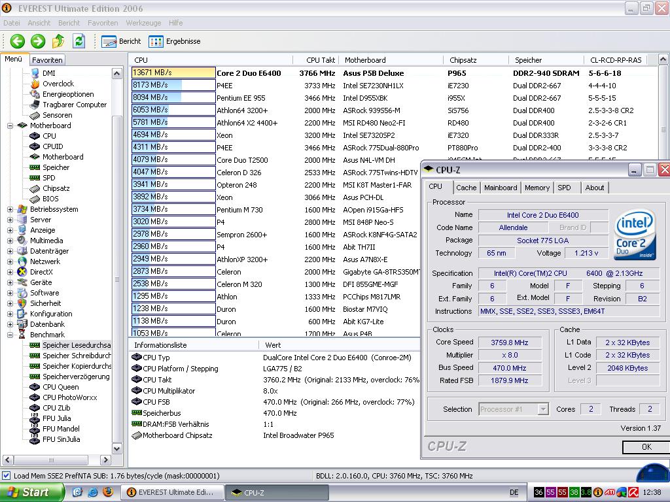Collapse the Benchmark tree node

coord(10,335)
